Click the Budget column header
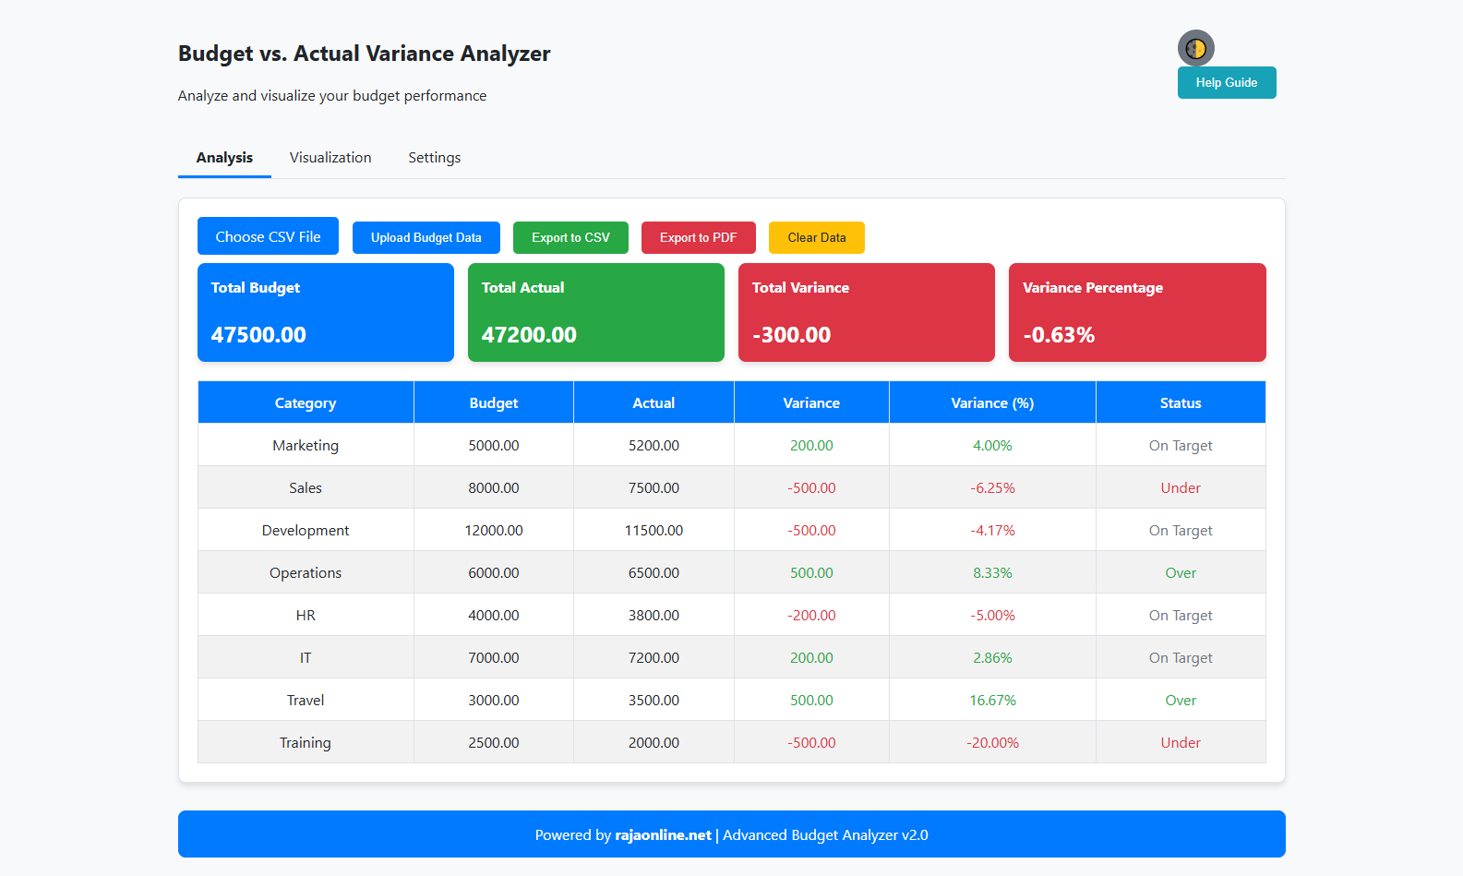The height and width of the screenshot is (876, 1463). coord(493,403)
